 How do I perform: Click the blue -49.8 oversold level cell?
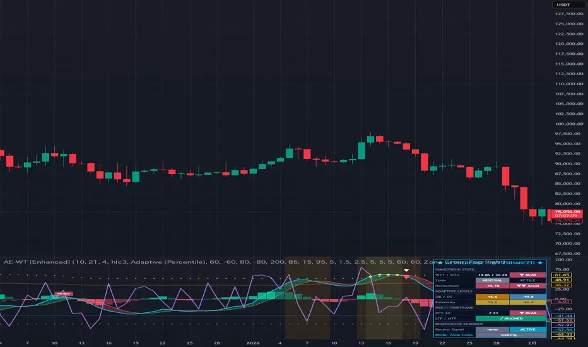coord(527,297)
